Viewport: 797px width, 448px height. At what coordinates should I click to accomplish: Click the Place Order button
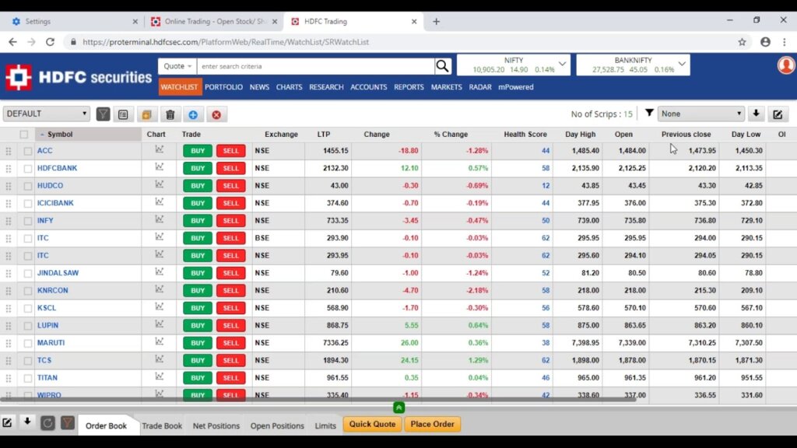(433, 424)
